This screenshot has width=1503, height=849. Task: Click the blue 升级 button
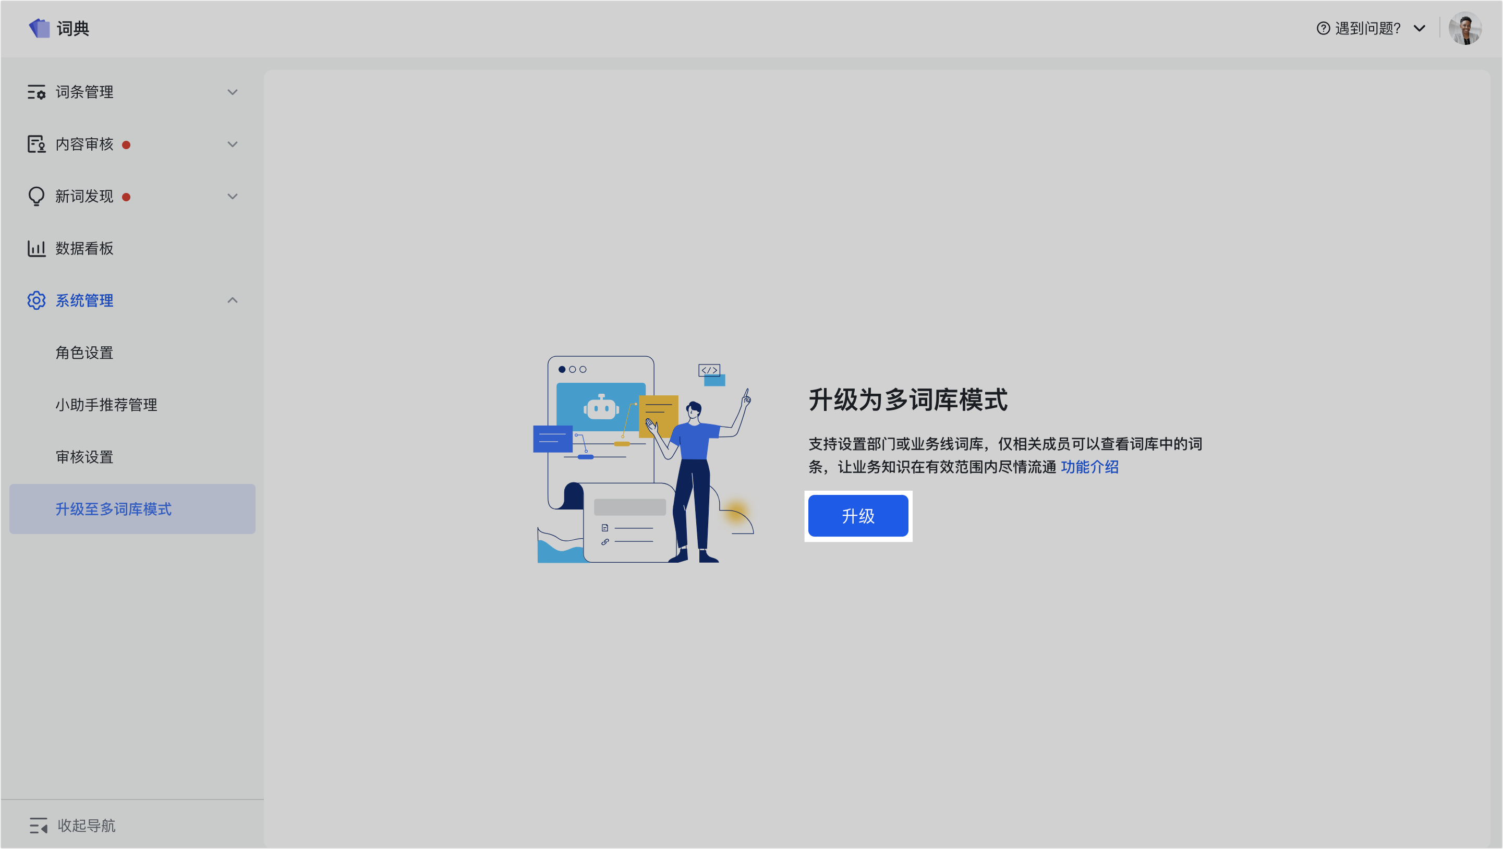(858, 516)
